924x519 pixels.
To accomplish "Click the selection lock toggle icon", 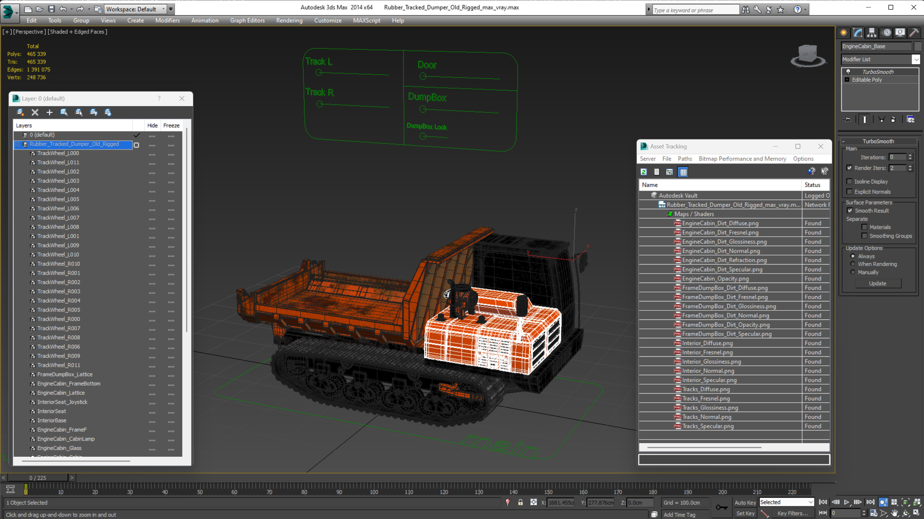I will coord(520,503).
